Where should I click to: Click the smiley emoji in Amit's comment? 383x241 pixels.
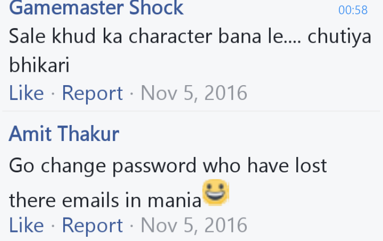pos(215,193)
